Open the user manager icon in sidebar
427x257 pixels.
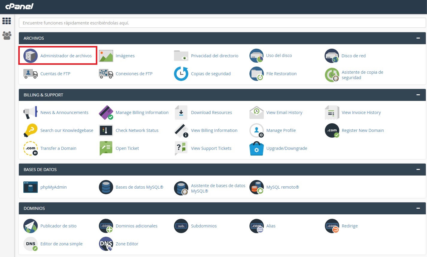(x=7, y=36)
